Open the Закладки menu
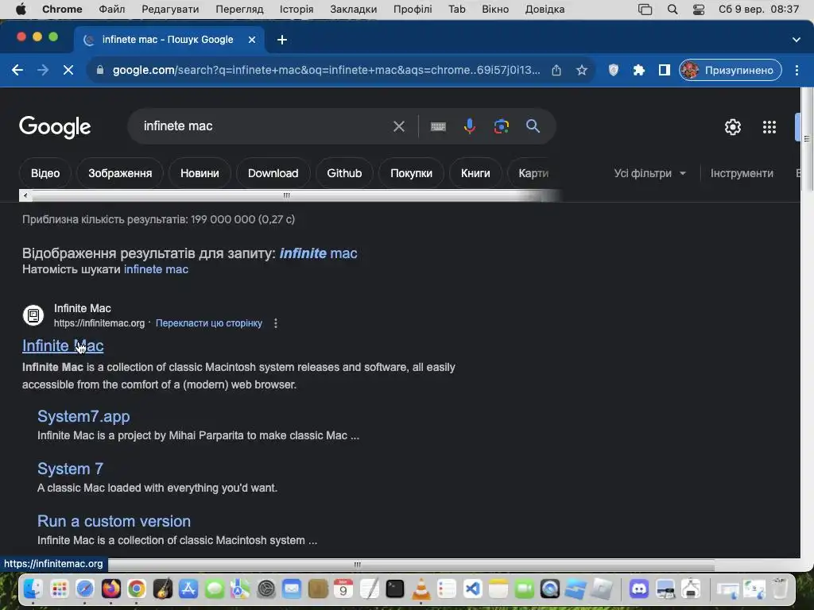The image size is (814, 610). (x=354, y=10)
